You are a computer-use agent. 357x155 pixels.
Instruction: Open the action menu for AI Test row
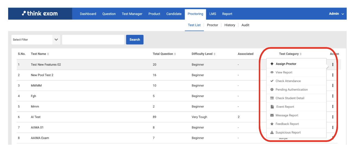click(x=333, y=117)
